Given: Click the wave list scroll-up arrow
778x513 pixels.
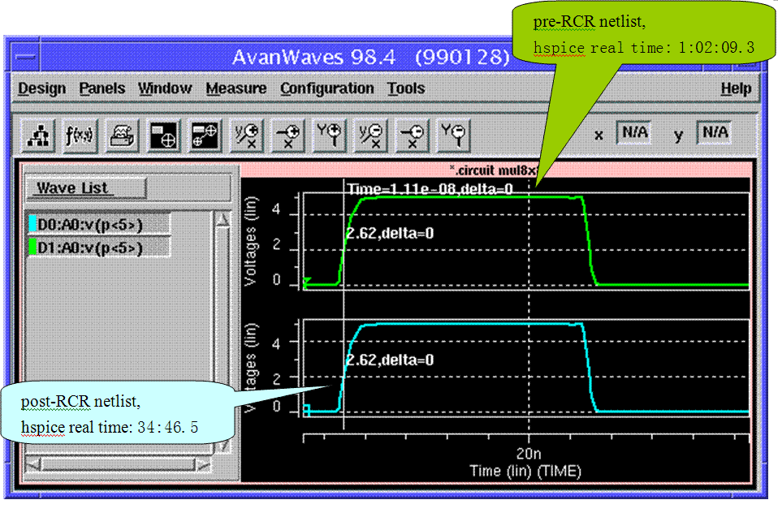Looking at the screenshot, I should point(223,219).
